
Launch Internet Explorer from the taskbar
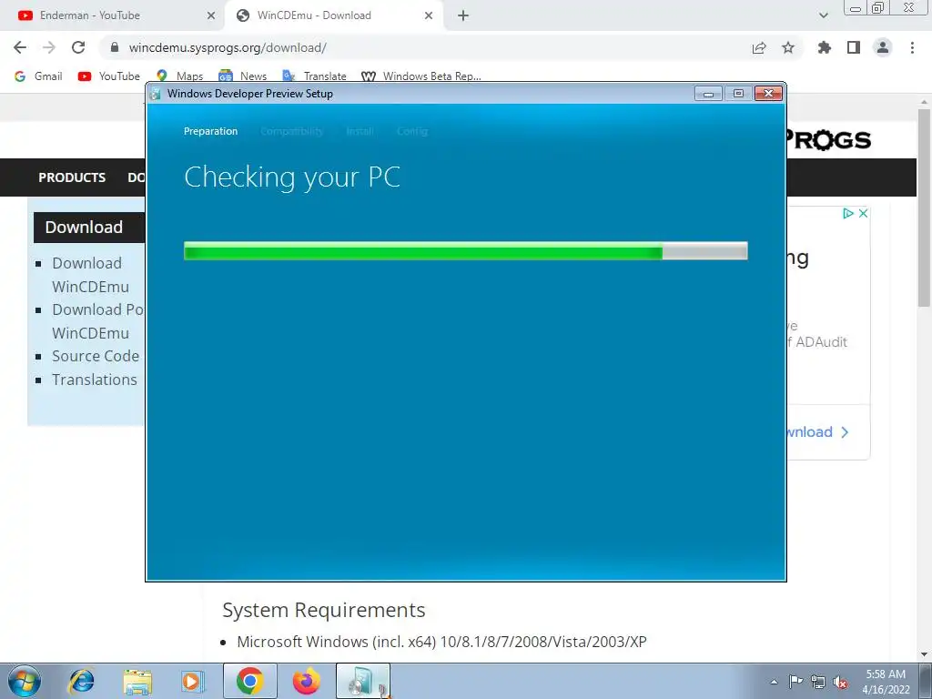pyautogui.click(x=81, y=681)
